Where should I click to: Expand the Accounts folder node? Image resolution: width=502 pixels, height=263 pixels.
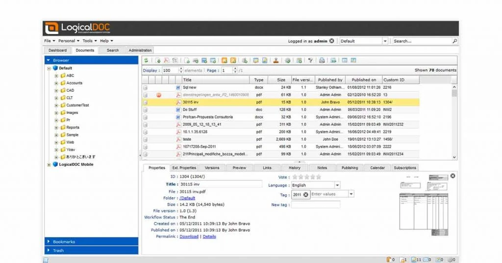click(x=56, y=83)
